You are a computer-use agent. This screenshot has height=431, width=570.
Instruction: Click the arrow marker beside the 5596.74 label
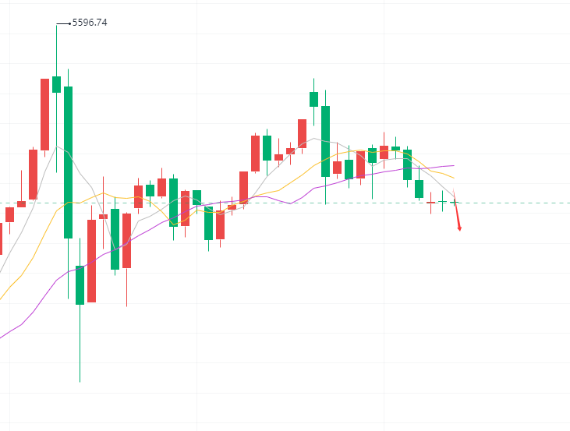click(x=65, y=23)
